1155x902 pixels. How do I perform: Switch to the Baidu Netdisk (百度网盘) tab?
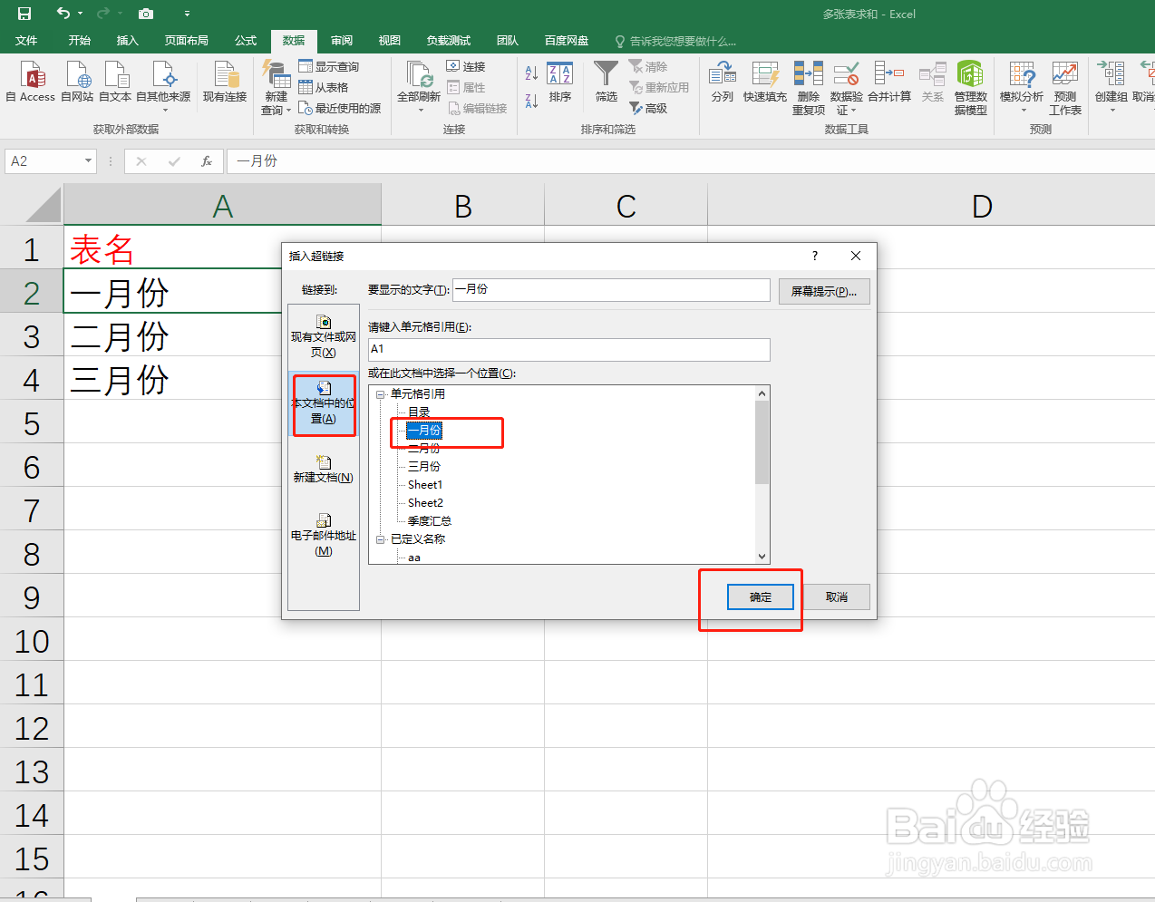(567, 41)
